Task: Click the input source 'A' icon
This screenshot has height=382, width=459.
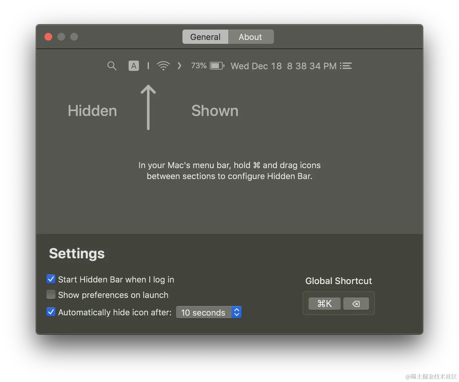Action: point(134,66)
